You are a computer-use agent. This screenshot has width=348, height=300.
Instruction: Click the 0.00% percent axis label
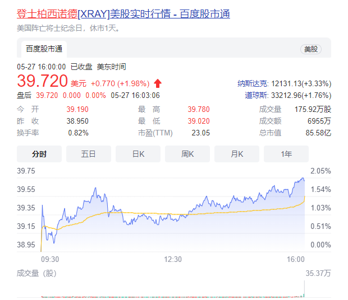coord(320,245)
